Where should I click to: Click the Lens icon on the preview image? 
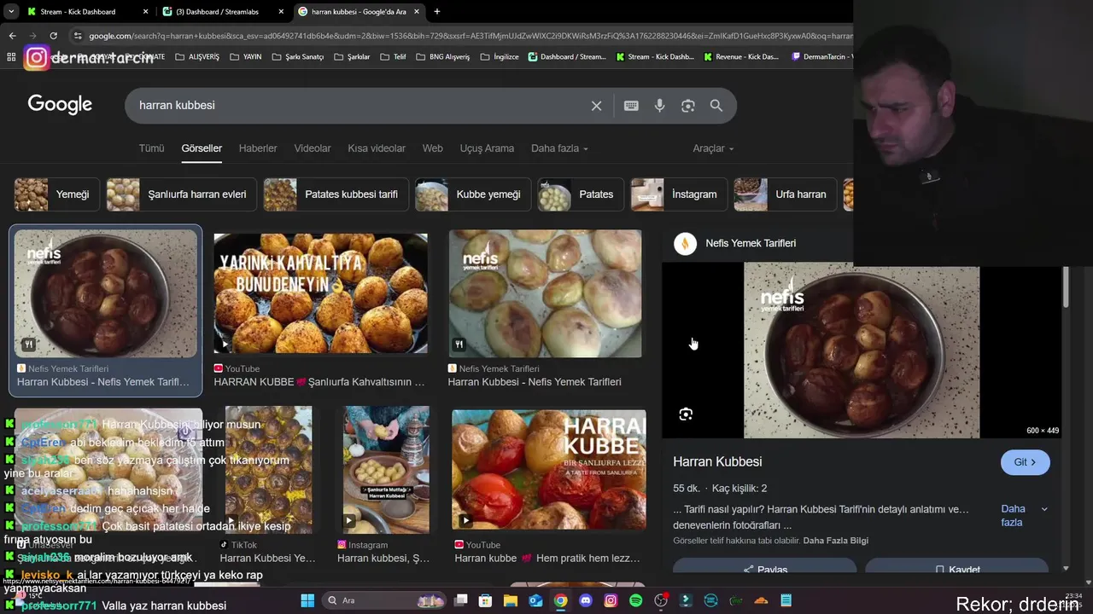[686, 414]
